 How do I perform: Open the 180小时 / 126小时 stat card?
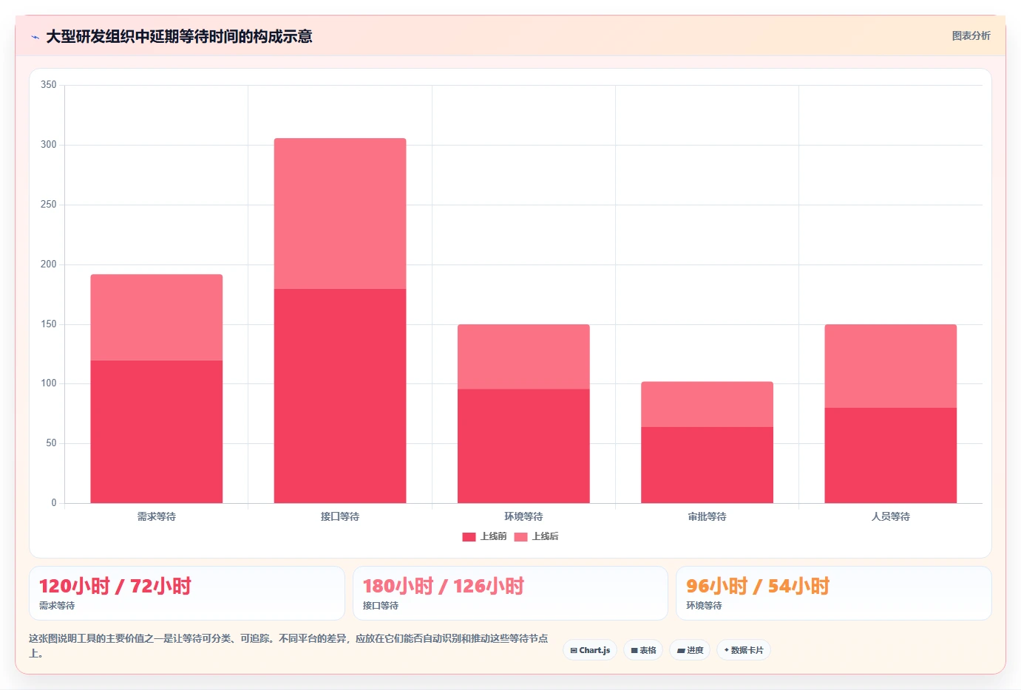510,593
